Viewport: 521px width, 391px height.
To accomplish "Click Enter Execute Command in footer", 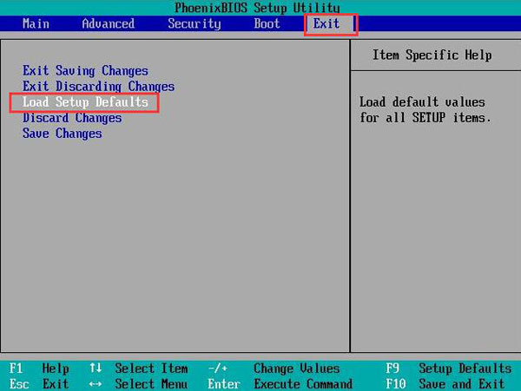I will [280, 383].
